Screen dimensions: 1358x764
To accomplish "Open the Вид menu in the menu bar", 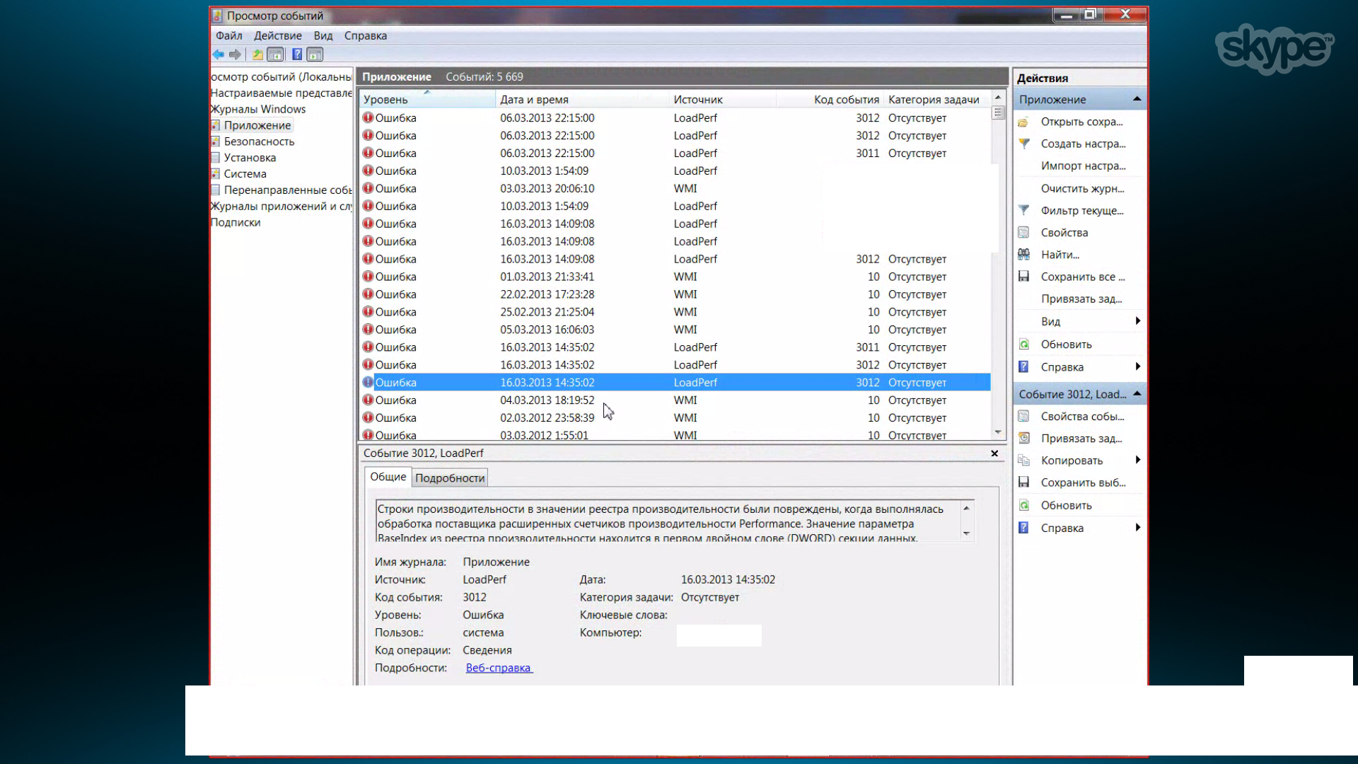I will [x=323, y=35].
